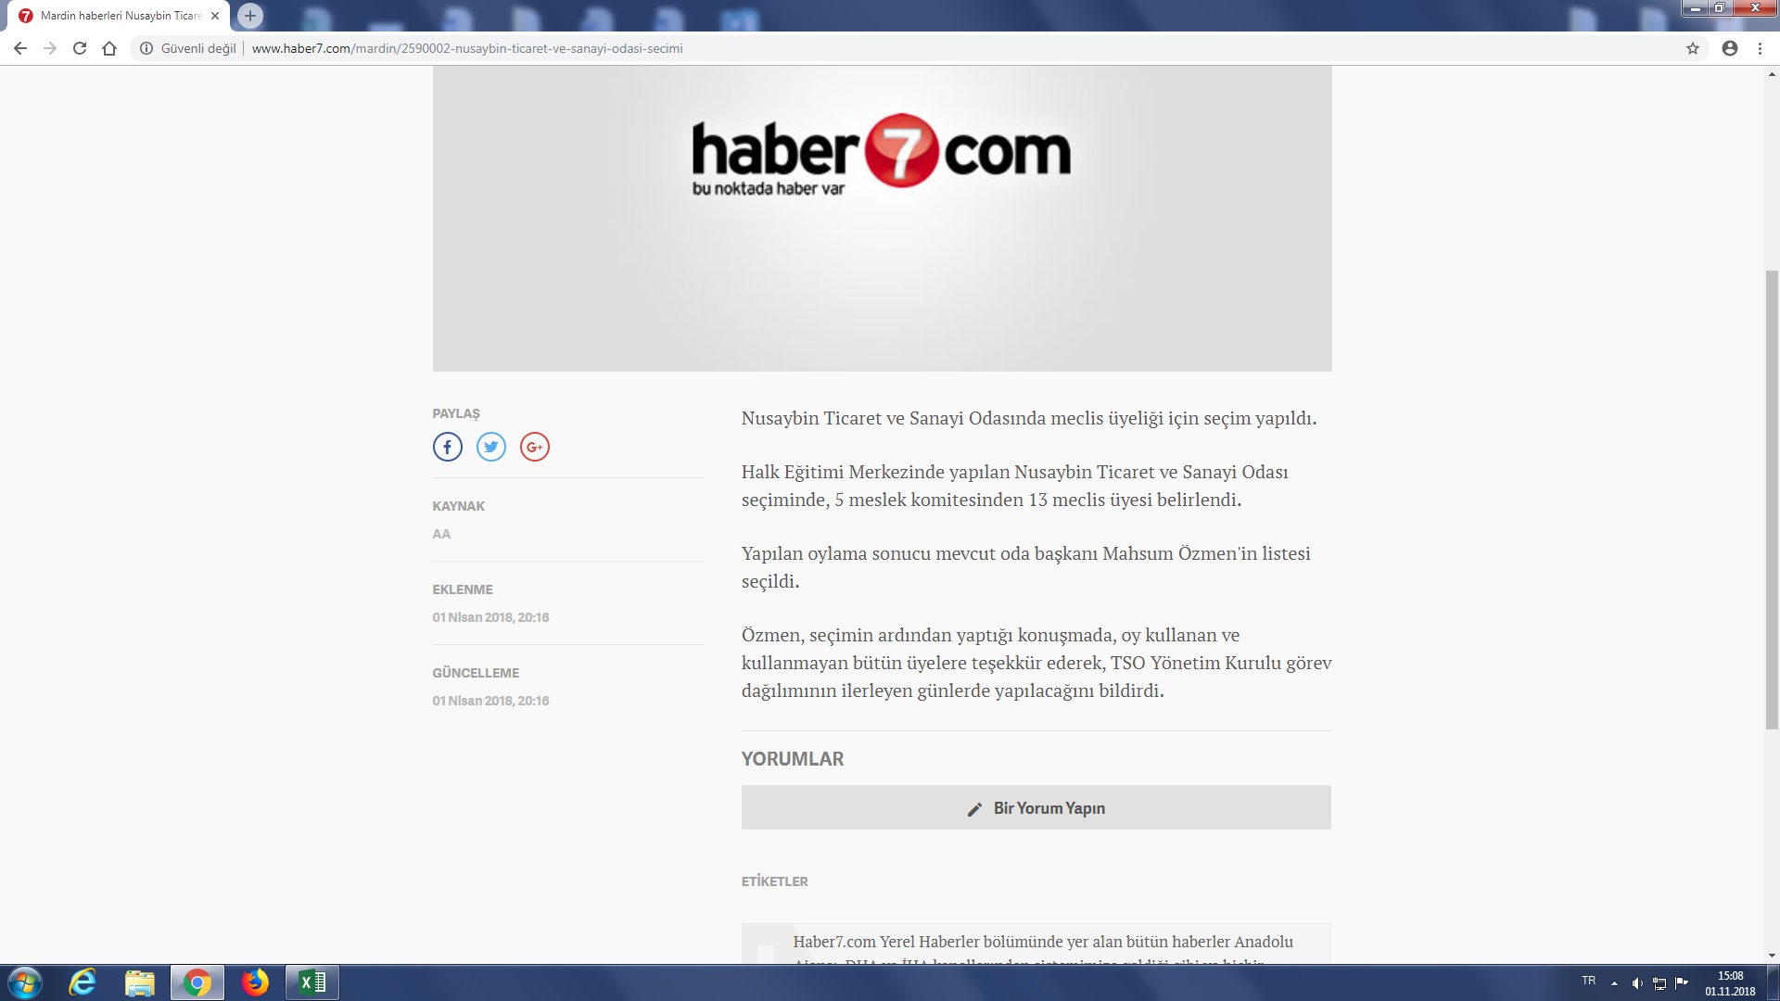Click YORUMLAR heading
This screenshot has width=1780, height=1001.
[793, 759]
